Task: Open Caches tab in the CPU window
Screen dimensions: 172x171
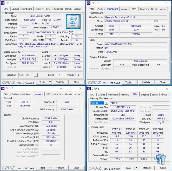Action: [15, 9]
